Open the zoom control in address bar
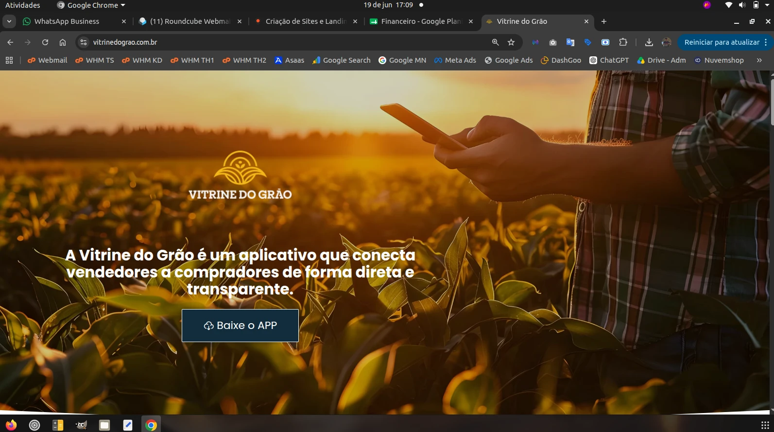 coord(495,42)
